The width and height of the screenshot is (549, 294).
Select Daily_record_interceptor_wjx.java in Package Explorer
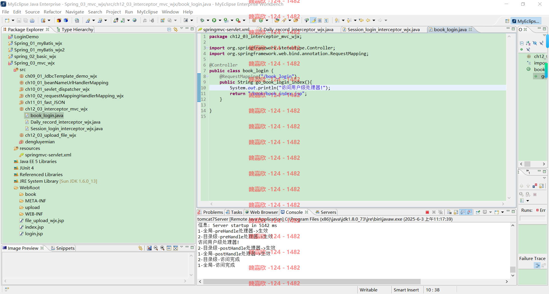65,122
